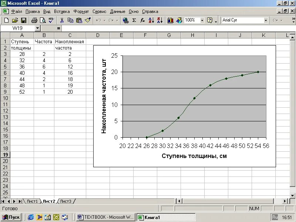Viewport: 296px width, 222px height.
Task: Select row 5 header
Action: 5,67
